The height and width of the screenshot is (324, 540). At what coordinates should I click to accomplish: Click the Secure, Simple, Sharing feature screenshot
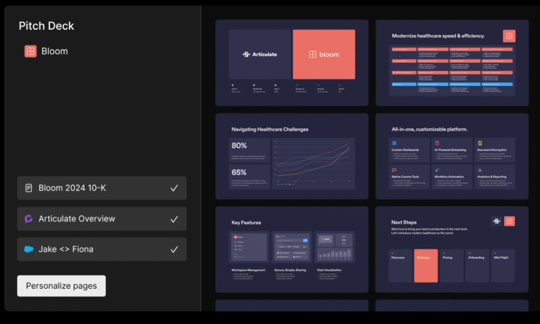(x=292, y=247)
